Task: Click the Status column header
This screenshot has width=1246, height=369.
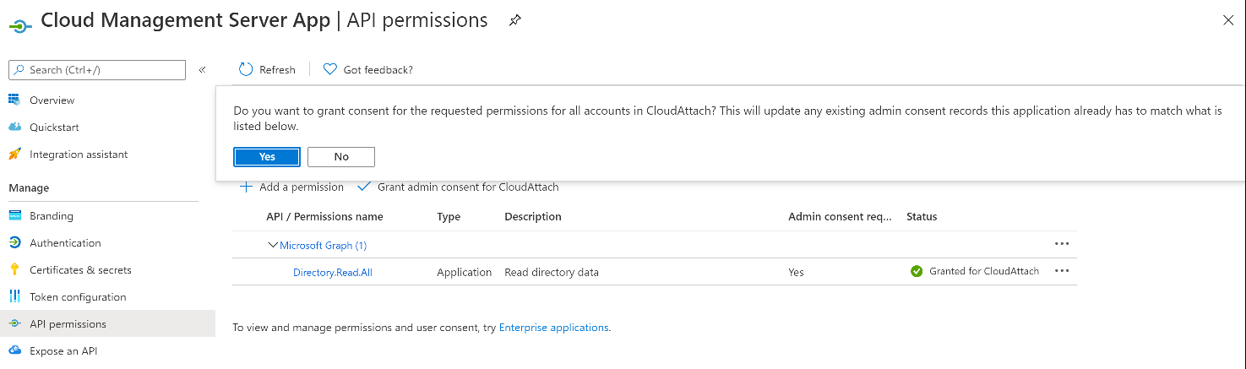Action: pyautogui.click(x=922, y=216)
